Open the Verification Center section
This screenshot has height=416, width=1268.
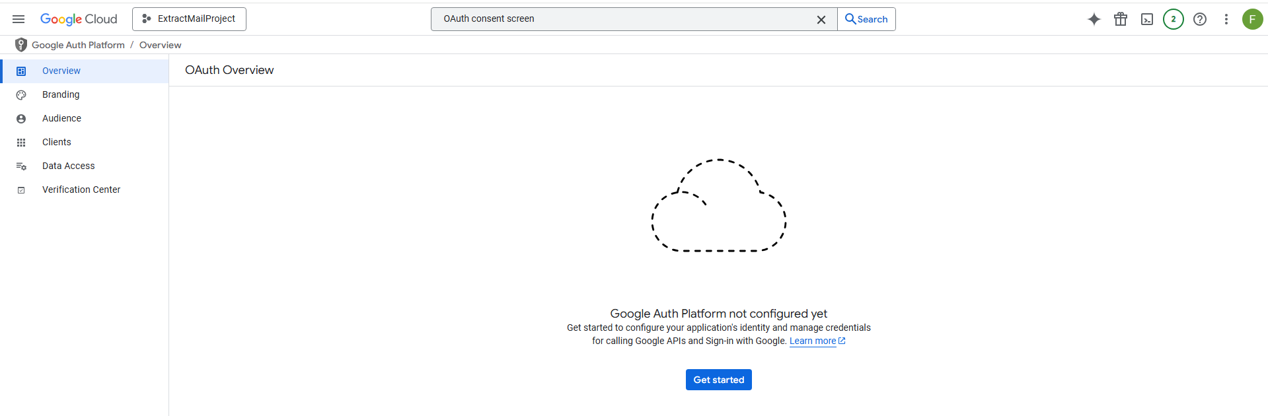pos(85,190)
